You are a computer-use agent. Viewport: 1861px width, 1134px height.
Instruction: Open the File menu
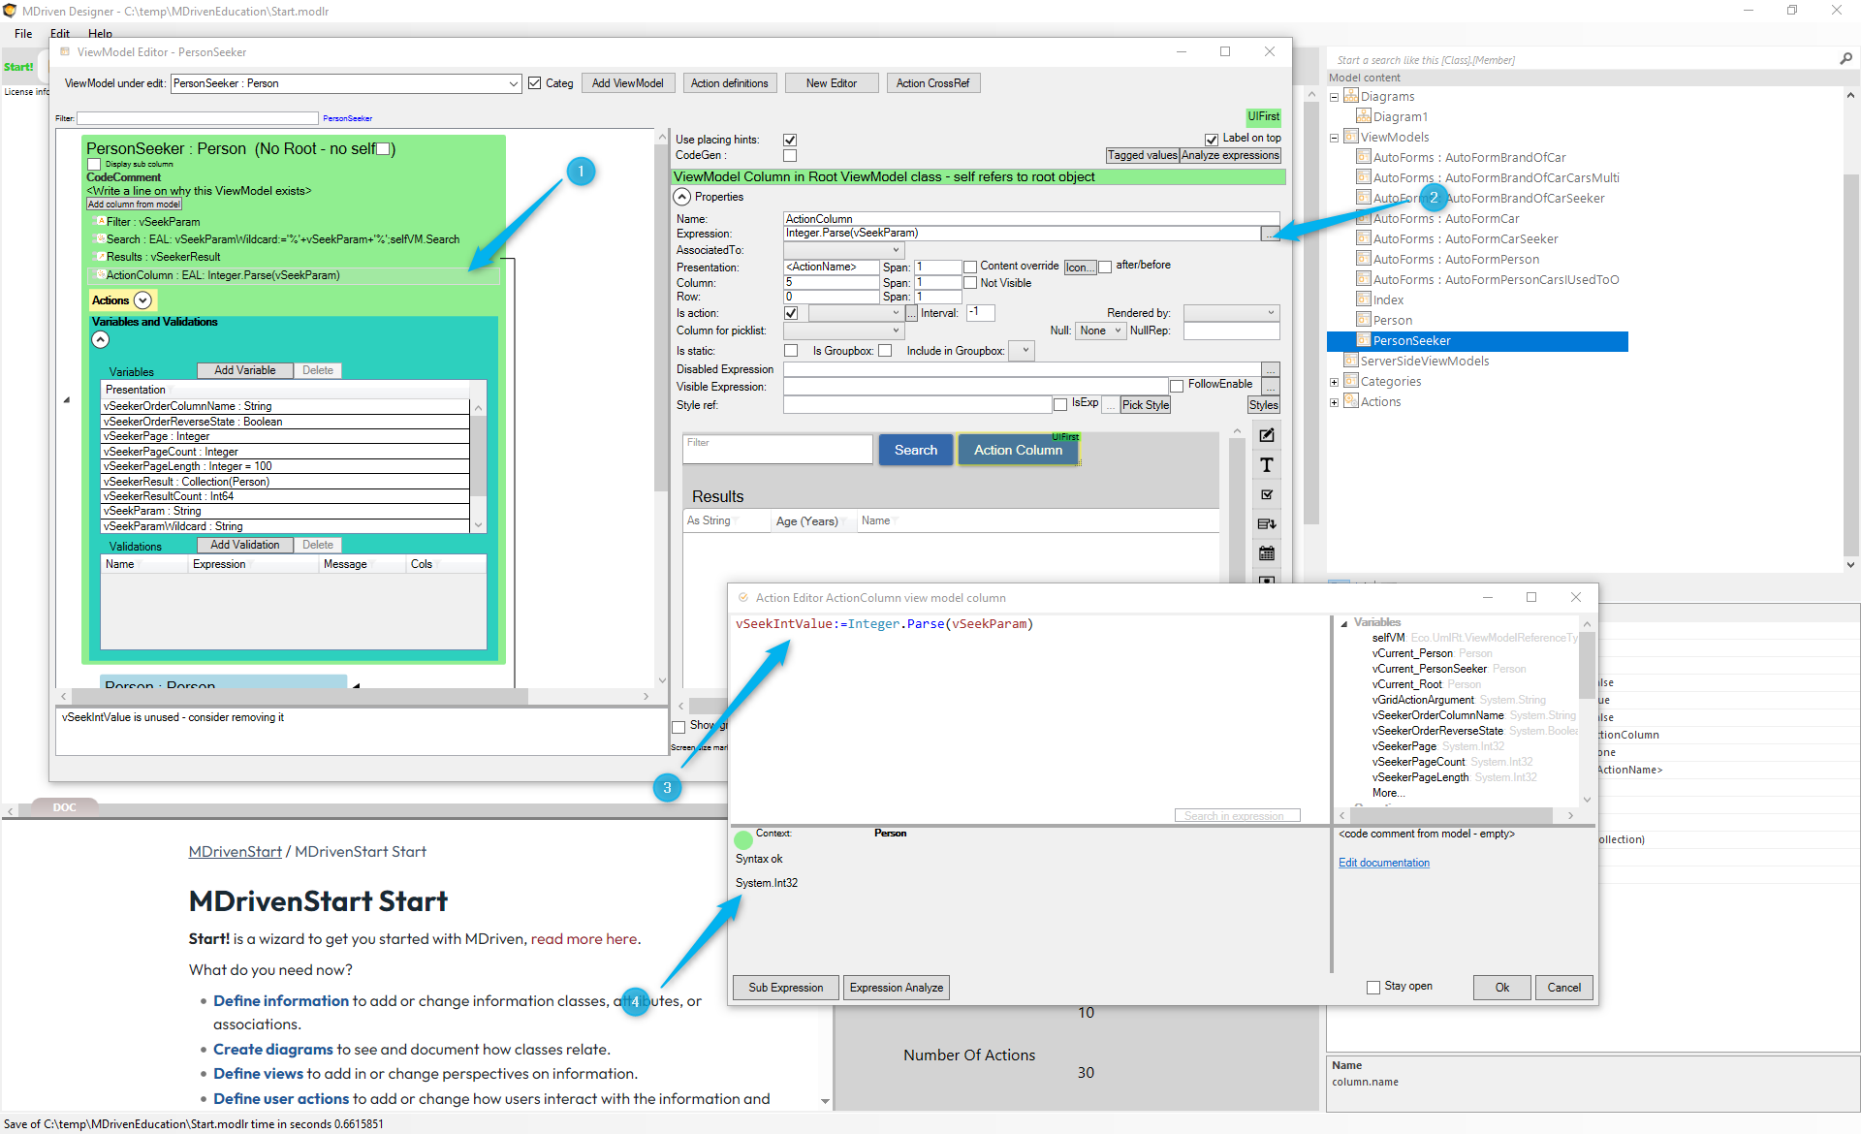[23, 33]
